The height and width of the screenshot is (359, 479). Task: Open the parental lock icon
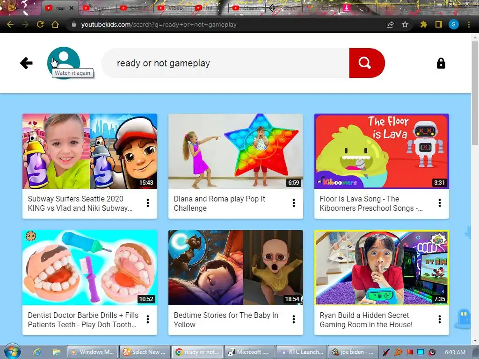[x=441, y=63]
